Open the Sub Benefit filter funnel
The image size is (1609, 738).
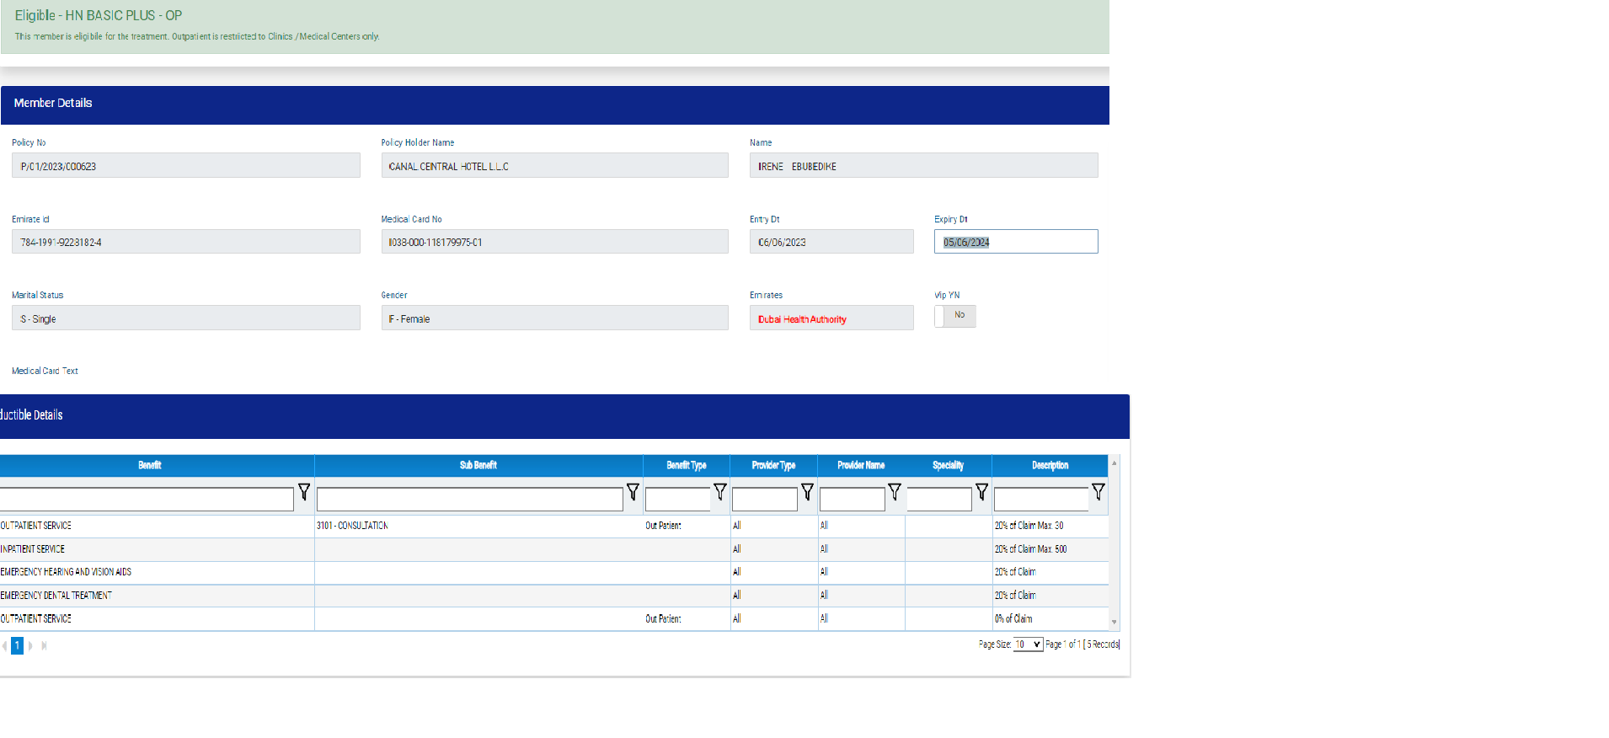pos(633,492)
